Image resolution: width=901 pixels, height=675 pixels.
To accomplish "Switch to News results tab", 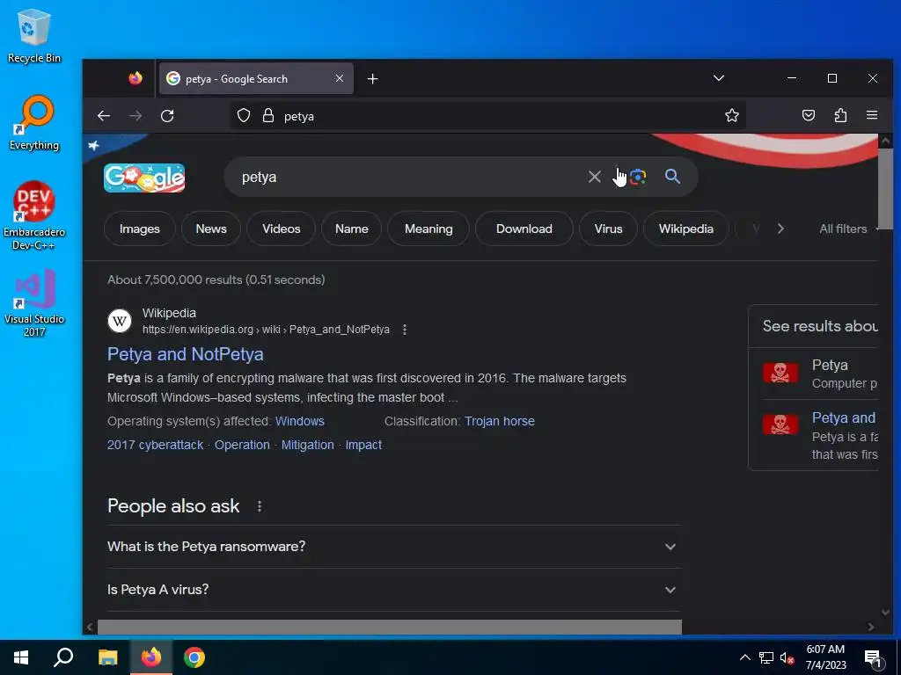I will click(211, 229).
